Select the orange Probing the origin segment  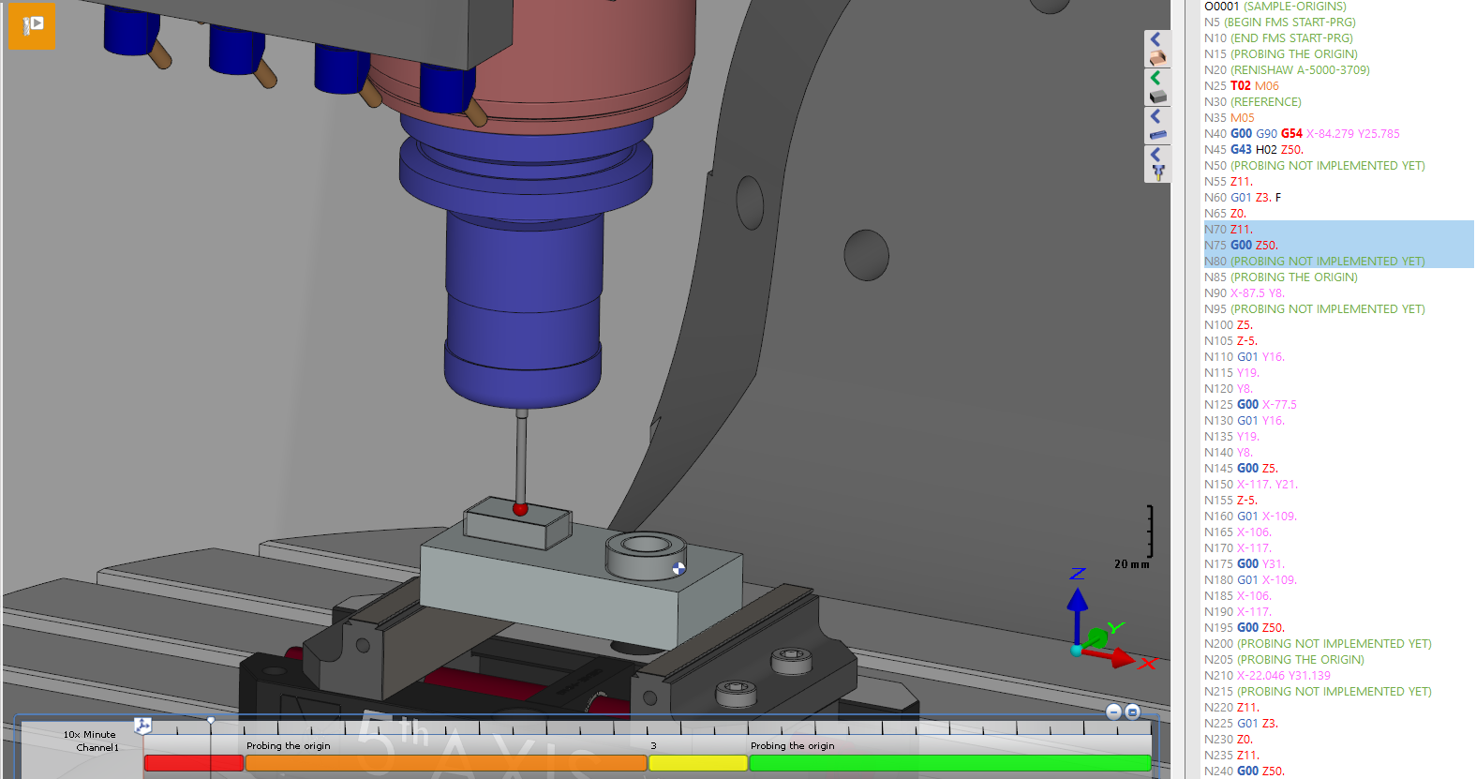pyautogui.click(x=445, y=763)
